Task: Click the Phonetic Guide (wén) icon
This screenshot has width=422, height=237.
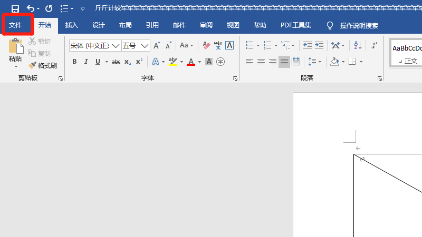Action: point(217,46)
